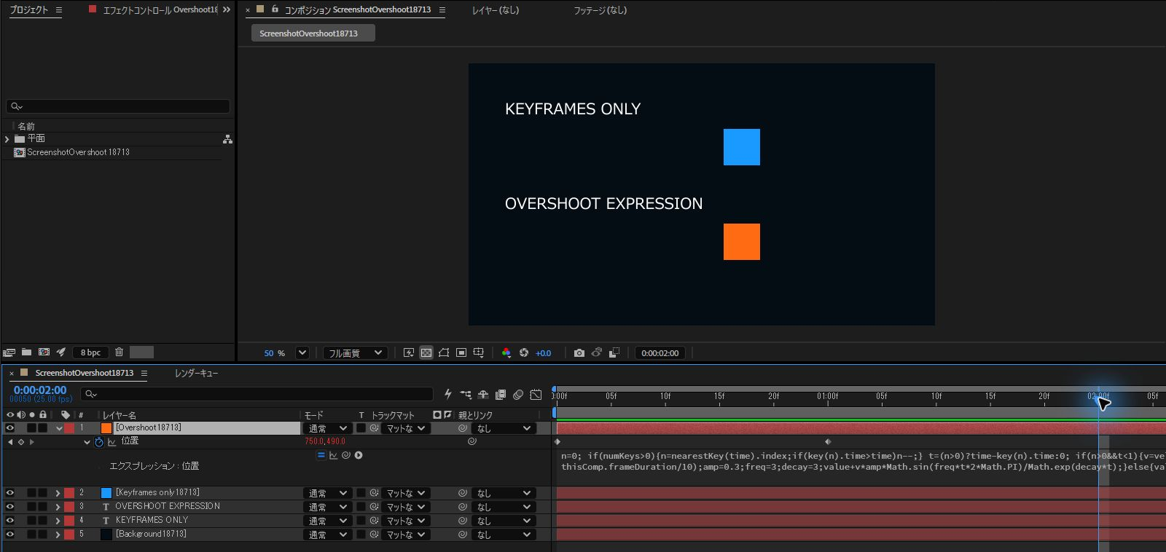
Task: Toggle the transparency grid button
Action: pyautogui.click(x=426, y=353)
